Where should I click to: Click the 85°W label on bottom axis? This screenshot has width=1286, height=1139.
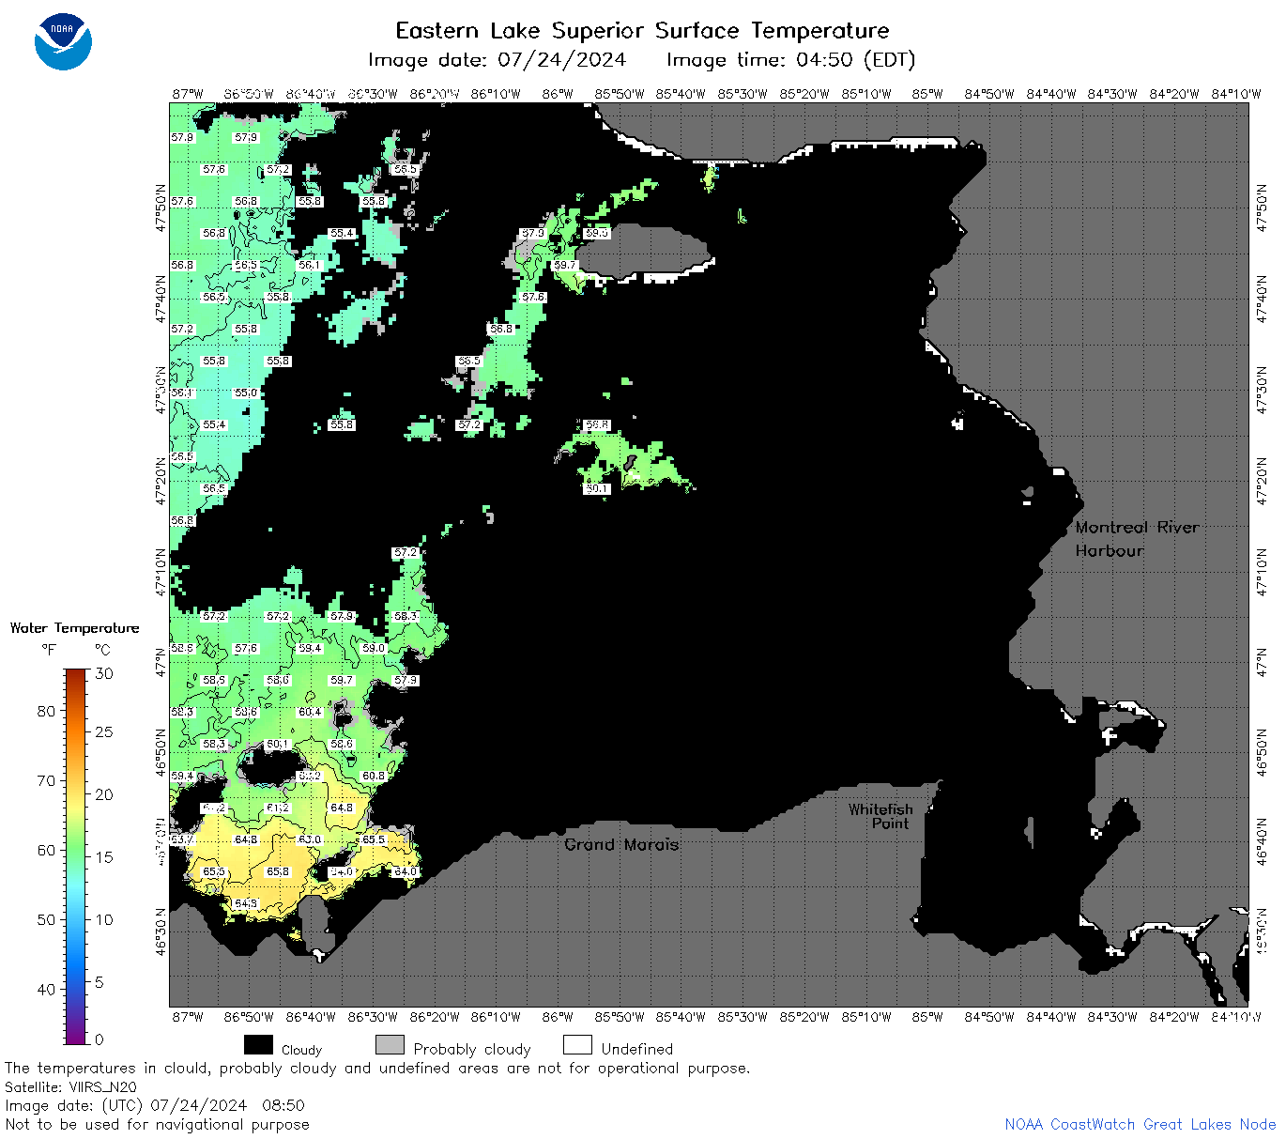(927, 1017)
